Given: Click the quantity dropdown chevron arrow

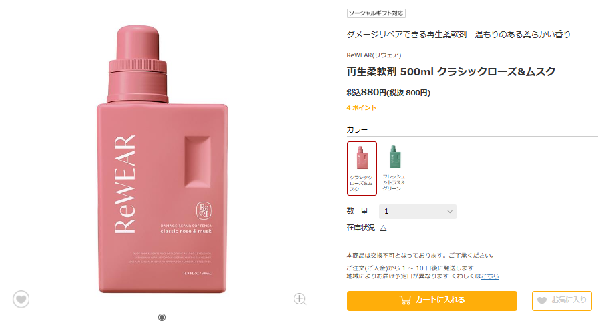Looking at the screenshot, I should (x=450, y=212).
